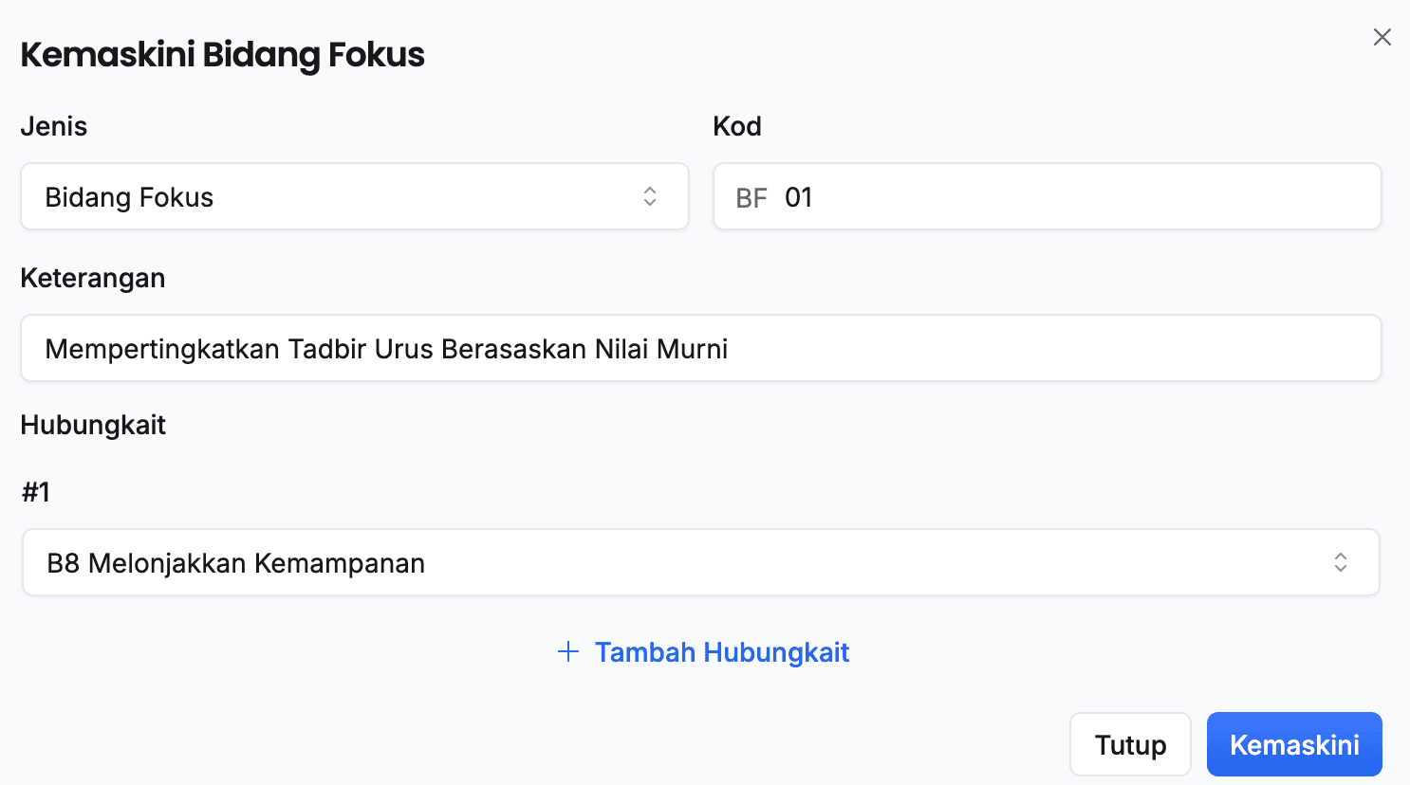Click the BF prefix in the Kod field
1410x785 pixels.
pyautogui.click(x=751, y=198)
